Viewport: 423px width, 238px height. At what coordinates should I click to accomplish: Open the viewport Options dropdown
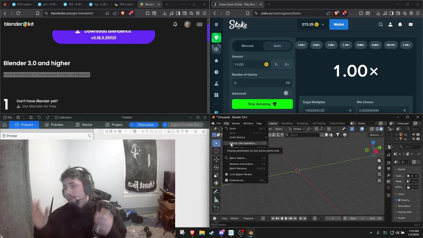[x=376, y=135]
